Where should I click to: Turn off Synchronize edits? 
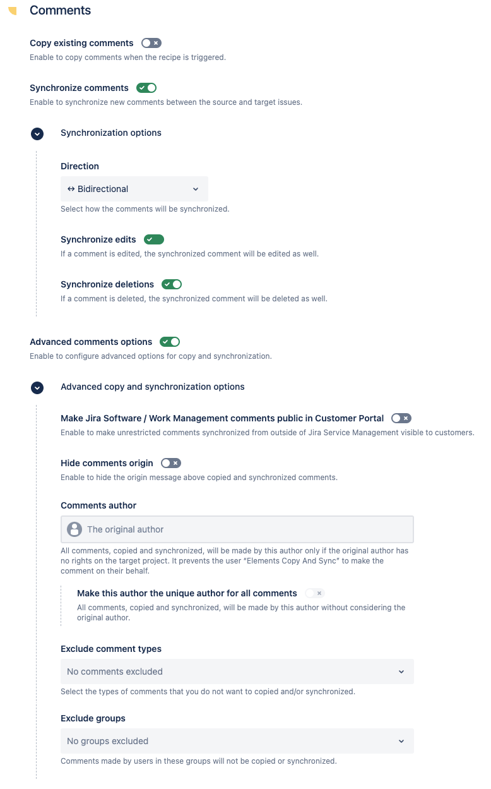coord(153,239)
